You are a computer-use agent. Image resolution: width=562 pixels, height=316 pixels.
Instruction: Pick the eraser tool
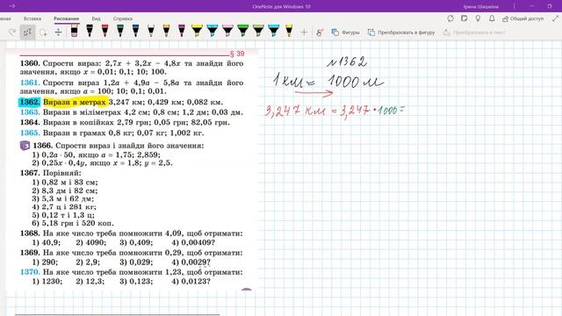pyautogui.click(x=74, y=31)
